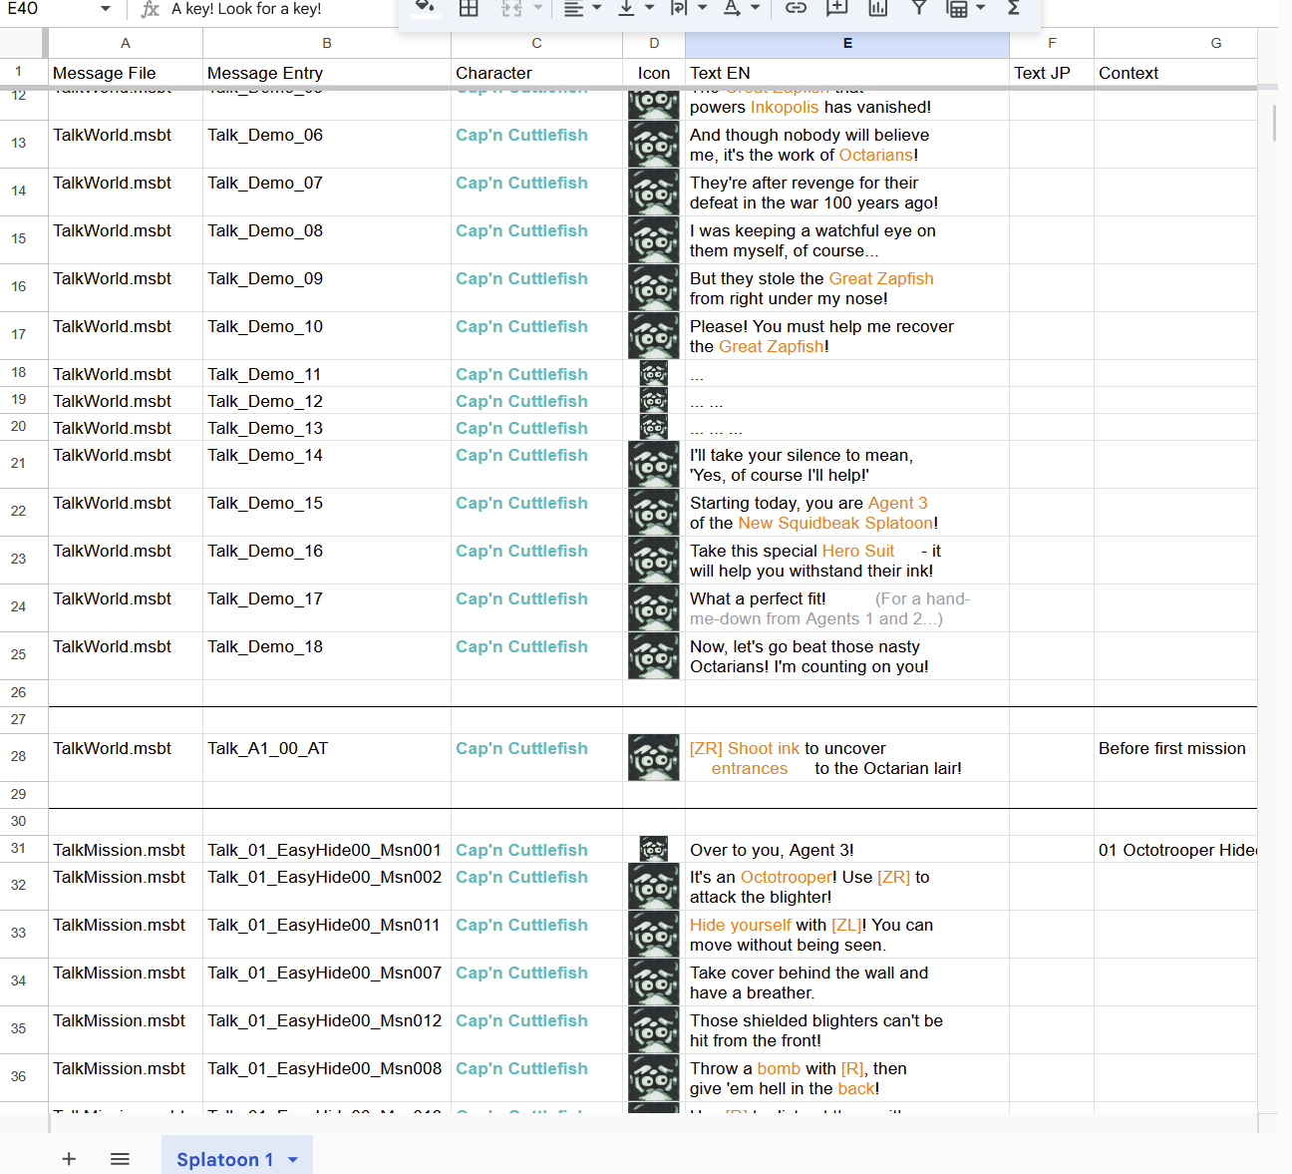
Task: Select the Splatoon 1 sheet tab
Action: coord(224,1159)
